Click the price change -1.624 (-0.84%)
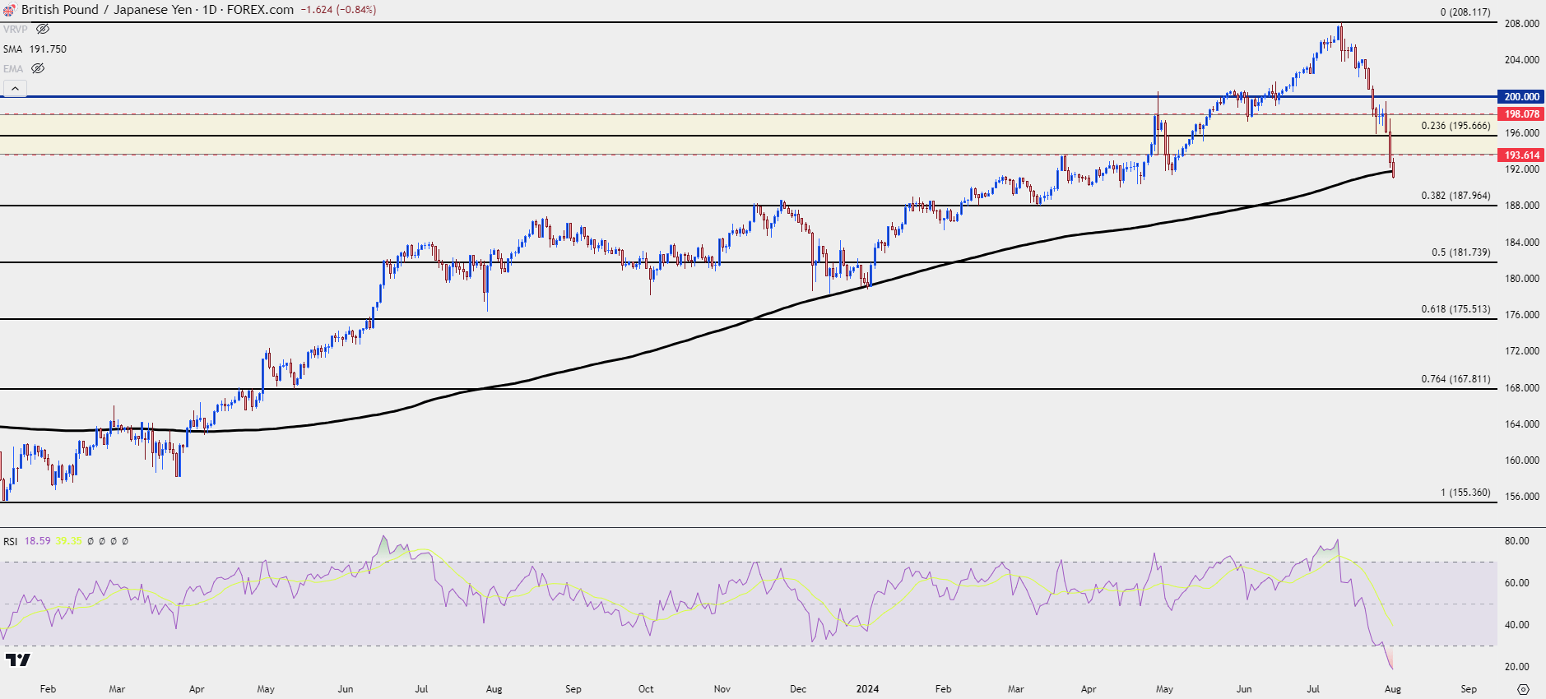1546x699 pixels. (338, 10)
